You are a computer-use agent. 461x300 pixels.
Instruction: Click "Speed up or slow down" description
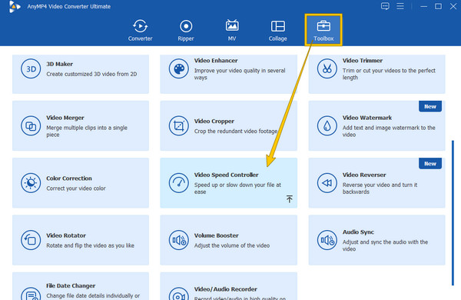237,188
